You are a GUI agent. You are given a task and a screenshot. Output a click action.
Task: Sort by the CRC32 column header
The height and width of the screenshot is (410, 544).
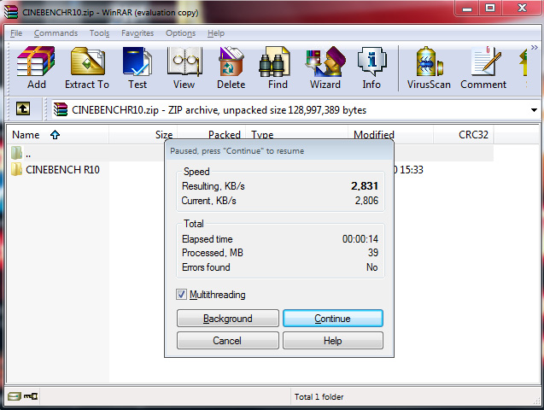pos(463,135)
